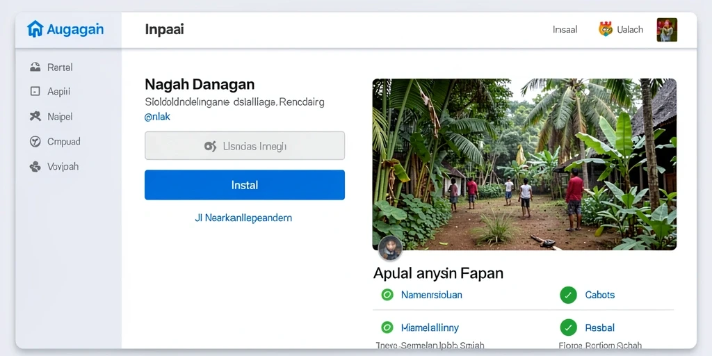
Task: Click the @nlak handle link
Action: click(x=157, y=117)
